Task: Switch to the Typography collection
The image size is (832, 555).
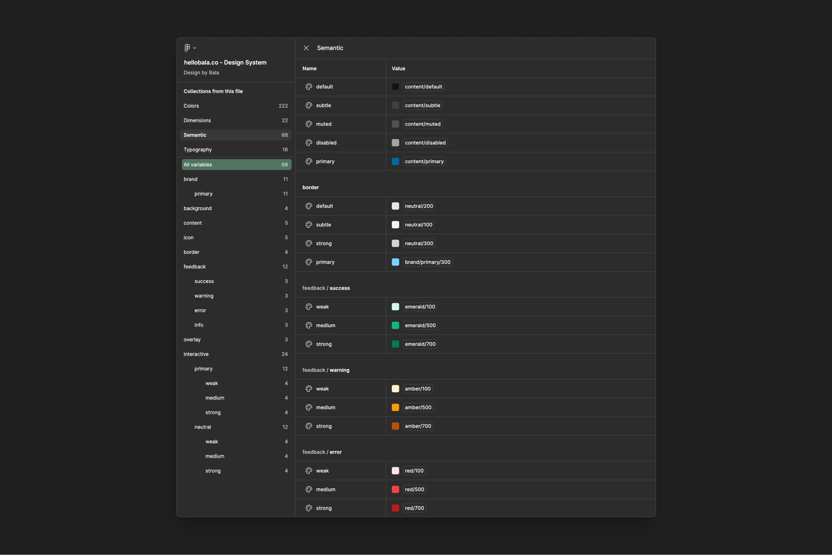Action: point(198,149)
